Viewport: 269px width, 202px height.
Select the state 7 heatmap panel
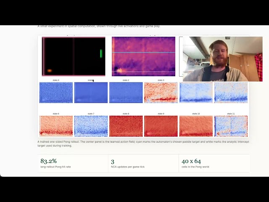pos(91,126)
